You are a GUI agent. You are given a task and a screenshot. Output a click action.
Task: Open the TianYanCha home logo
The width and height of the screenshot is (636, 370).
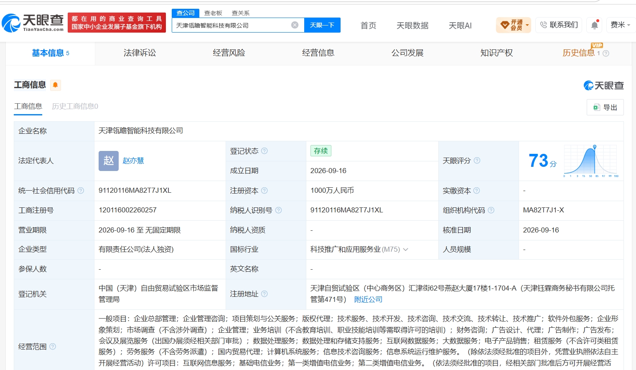pyautogui.click(x=33, y=23)
